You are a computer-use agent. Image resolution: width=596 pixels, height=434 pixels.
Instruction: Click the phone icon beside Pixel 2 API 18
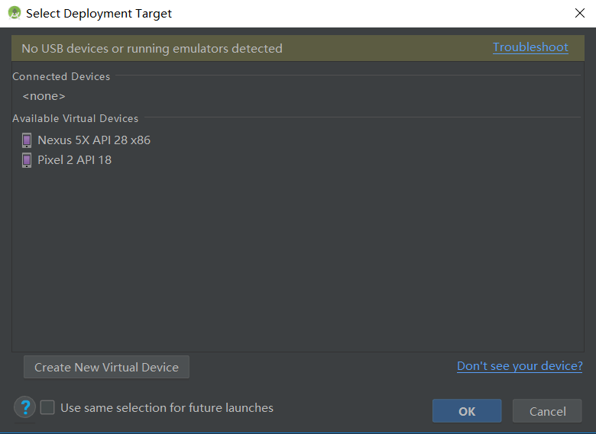click(27, 160)
